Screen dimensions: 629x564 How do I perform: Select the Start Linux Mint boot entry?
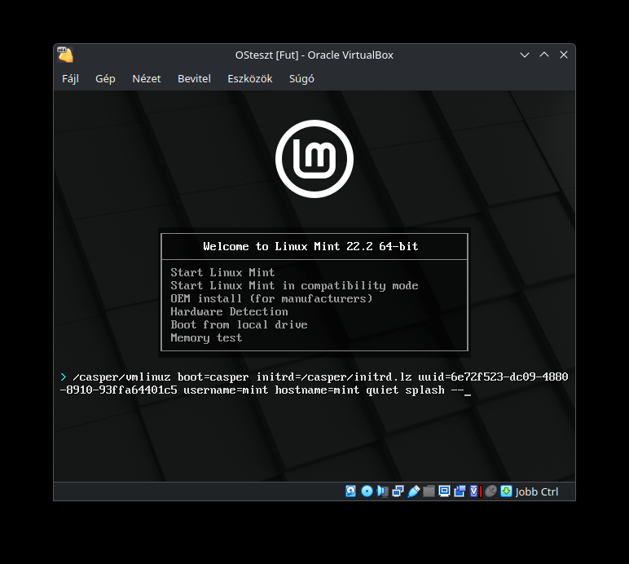tap(222, 272)
